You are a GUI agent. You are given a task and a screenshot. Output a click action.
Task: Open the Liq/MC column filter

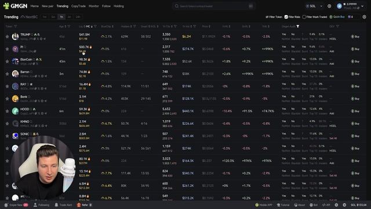[95, 26]
